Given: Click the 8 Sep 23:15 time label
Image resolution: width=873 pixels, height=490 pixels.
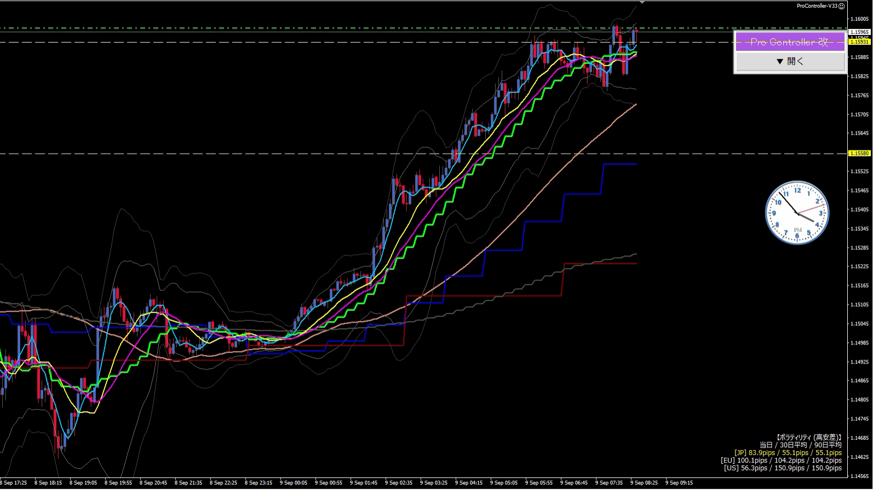Looking at the screenshot, I should tap(259, 483).
